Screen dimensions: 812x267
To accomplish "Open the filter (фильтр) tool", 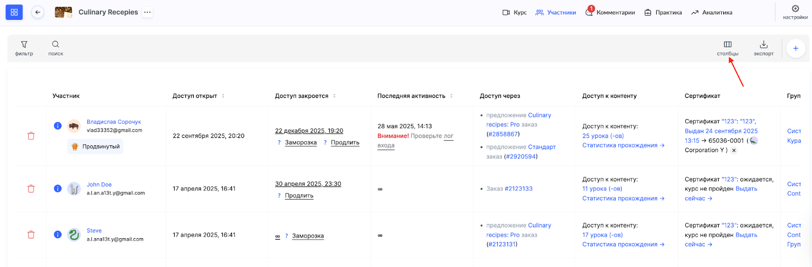I will 24,45.
